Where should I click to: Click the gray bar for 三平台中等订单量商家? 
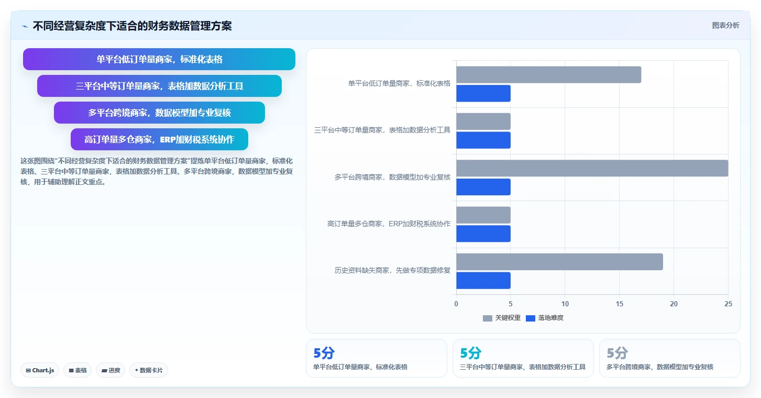coord(483,121)
